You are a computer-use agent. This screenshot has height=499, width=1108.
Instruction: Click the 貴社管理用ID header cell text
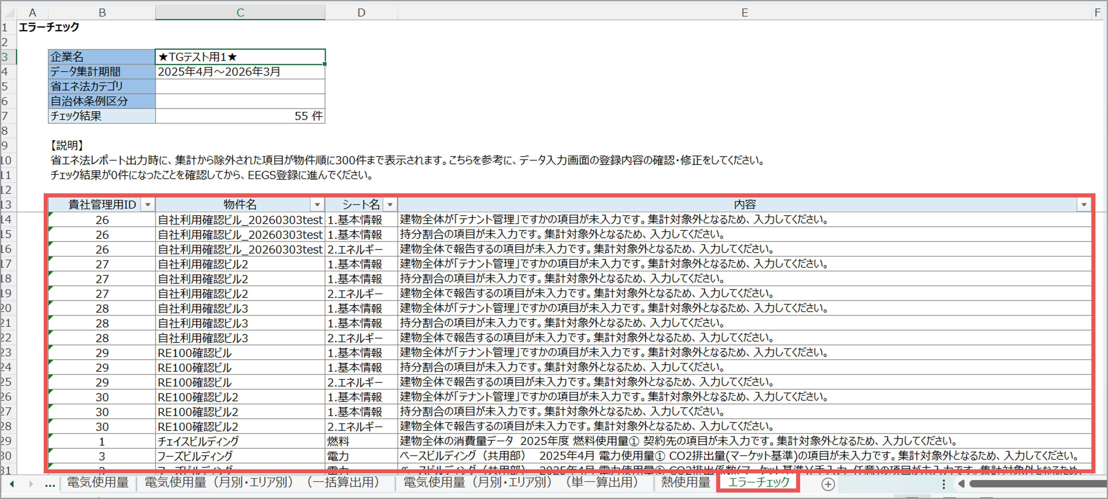pos(102,204)
